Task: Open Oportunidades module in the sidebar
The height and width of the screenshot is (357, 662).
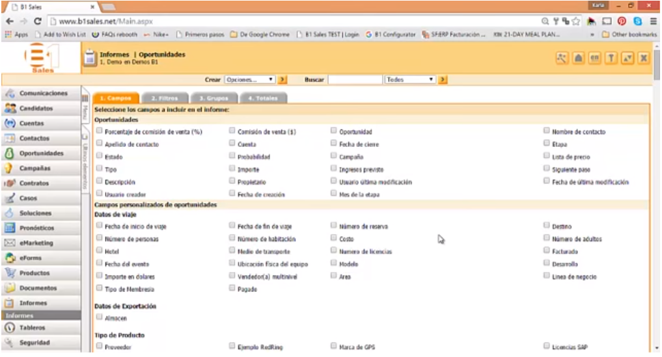Action: pos(40,153)
